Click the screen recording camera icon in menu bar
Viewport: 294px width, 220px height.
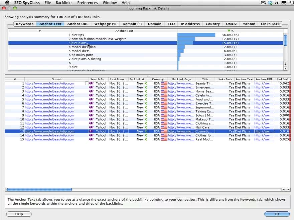click(x=264, y=3)
